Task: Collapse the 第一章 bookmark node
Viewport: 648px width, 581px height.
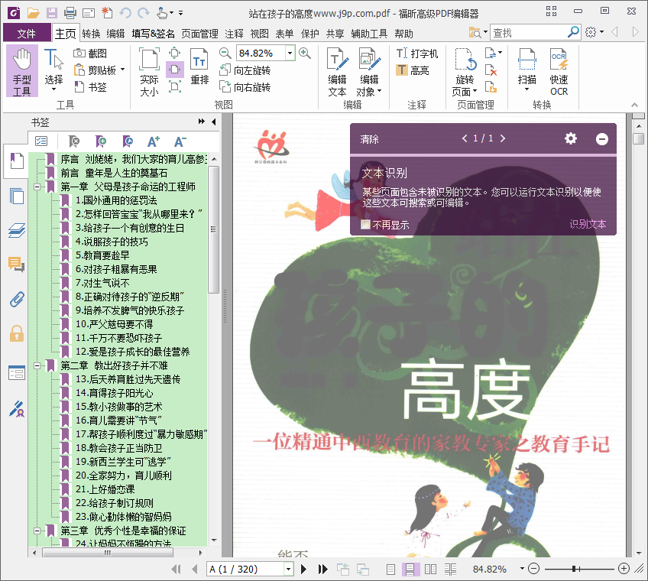Action: pos(37,187)
